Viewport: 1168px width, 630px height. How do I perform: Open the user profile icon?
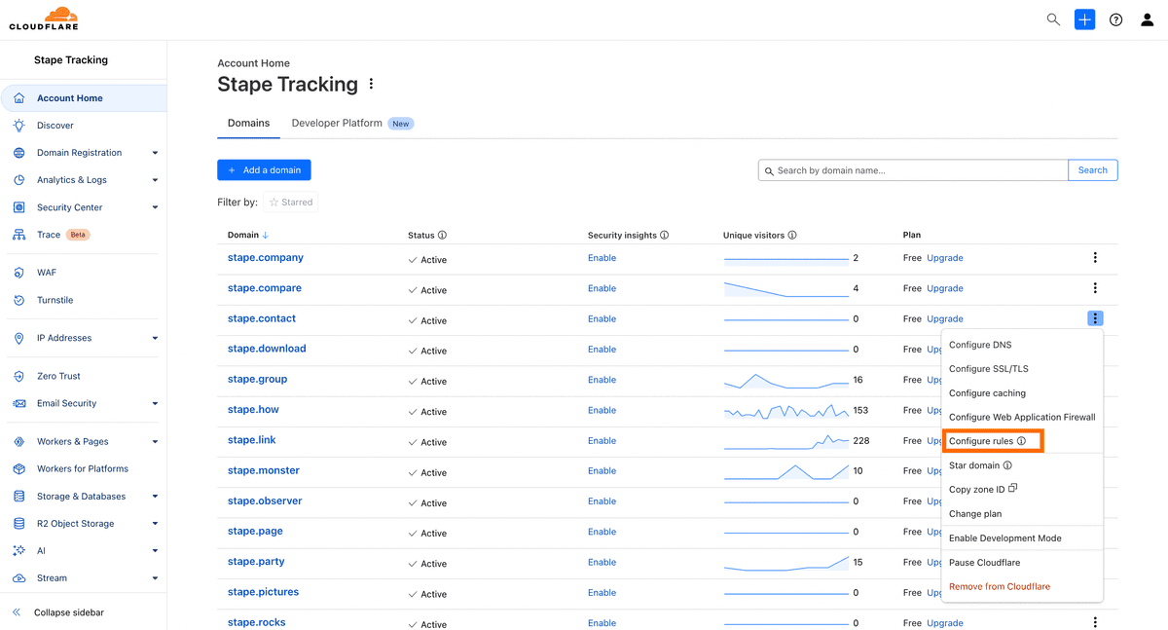pyautogui.click(x=1148, y=19)
